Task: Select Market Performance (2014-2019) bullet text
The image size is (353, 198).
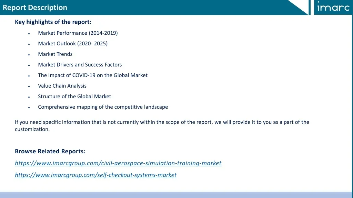Action: pyautogui.click(x=78, y=33)
